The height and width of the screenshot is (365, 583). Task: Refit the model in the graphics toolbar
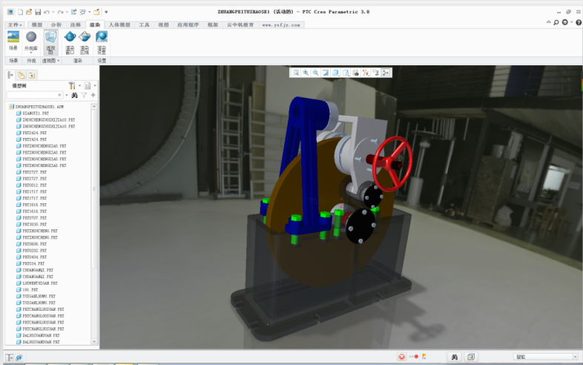point(296,73)
